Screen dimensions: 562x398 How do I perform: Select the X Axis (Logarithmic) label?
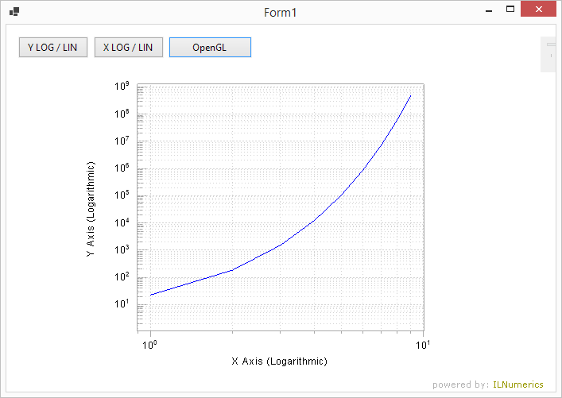(x=279, y=361)
